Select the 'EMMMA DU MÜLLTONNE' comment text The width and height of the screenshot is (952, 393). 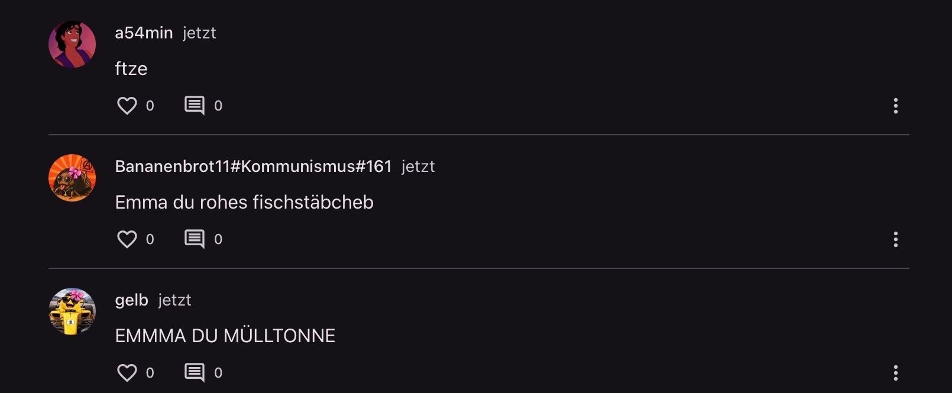225,336
